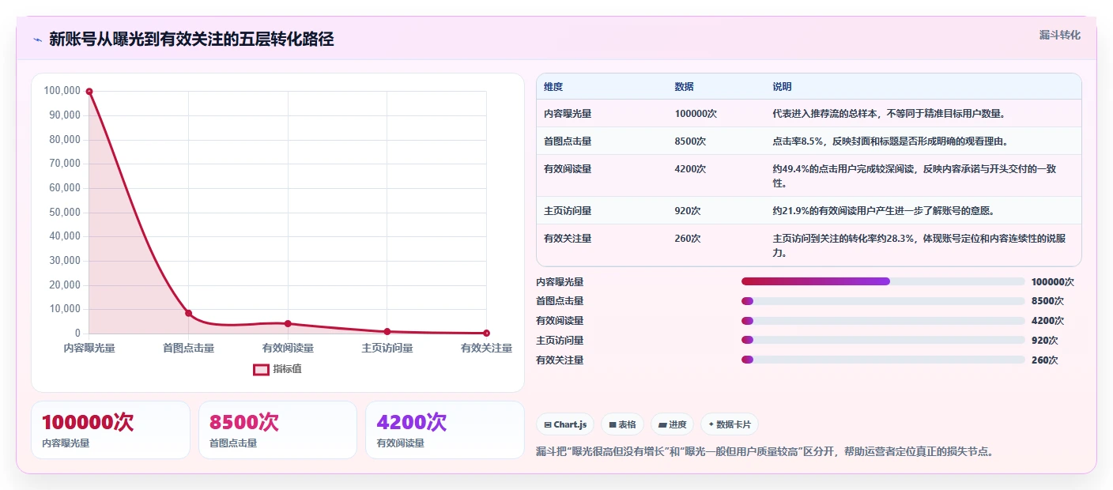This screenshot has width=1113, height=490.
Task: Click the 920次 table data cell
Action: [716, 211]
